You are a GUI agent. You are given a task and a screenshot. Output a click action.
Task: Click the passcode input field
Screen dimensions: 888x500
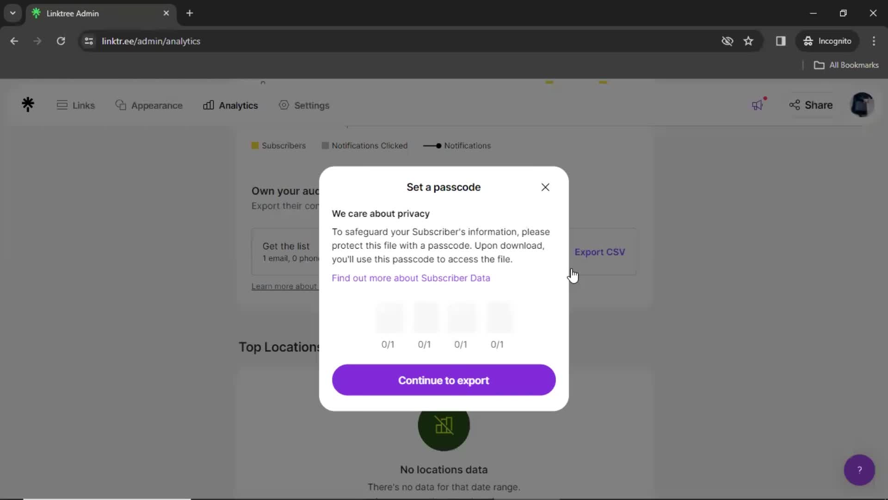pyautogui.click(x=388, y=318)
